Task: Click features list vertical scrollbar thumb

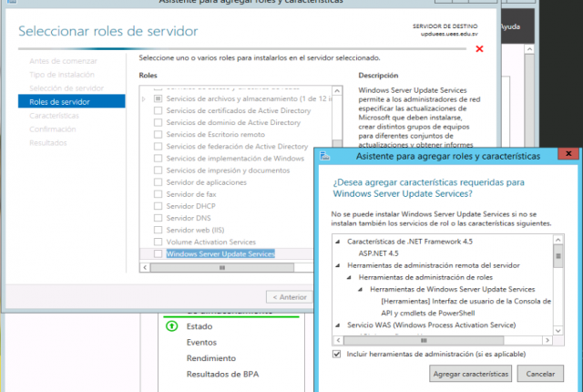Action: point(558,256)
